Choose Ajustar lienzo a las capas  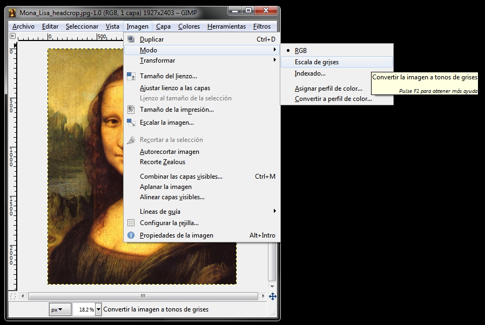tap(201, 88)
